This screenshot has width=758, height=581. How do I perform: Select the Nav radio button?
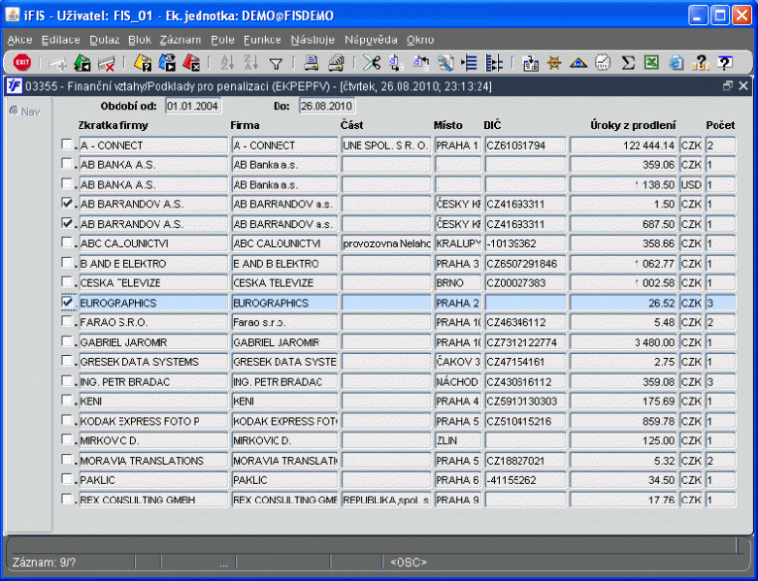15,111
